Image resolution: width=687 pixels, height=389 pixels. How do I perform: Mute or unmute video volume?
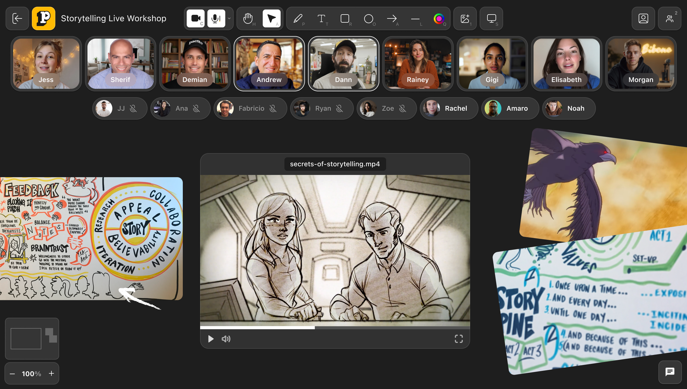(226, 339)
